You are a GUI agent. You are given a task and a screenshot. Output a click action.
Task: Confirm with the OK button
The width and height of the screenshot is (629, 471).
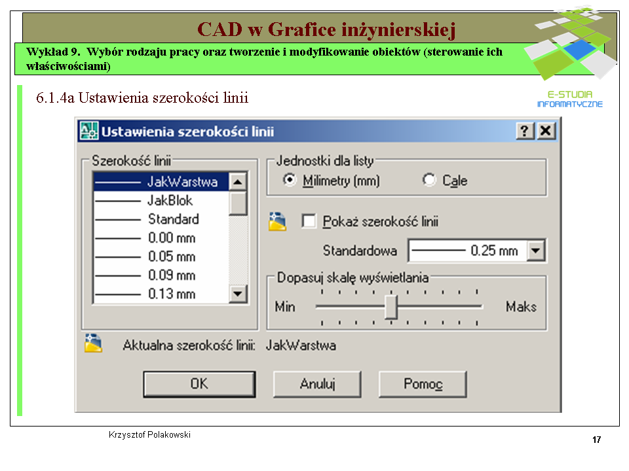[199, 384]
